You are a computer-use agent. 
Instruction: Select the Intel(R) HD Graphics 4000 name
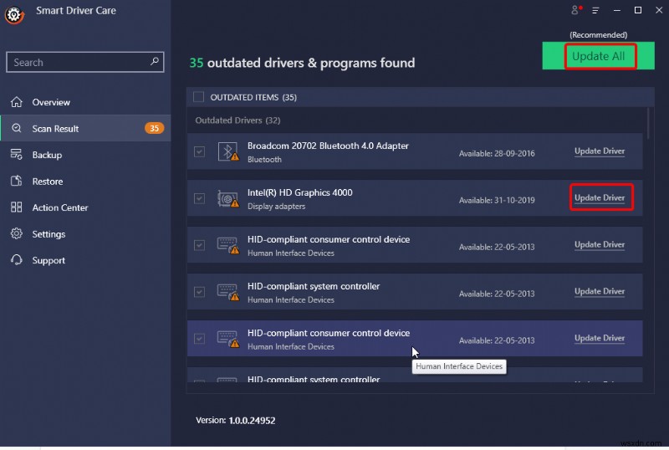tap(300, 192)
